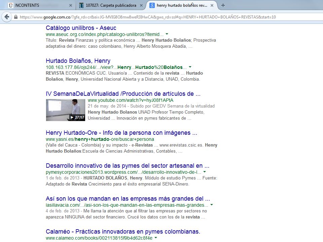Click '21 de may. de 2014' date text

coord(107,106)
